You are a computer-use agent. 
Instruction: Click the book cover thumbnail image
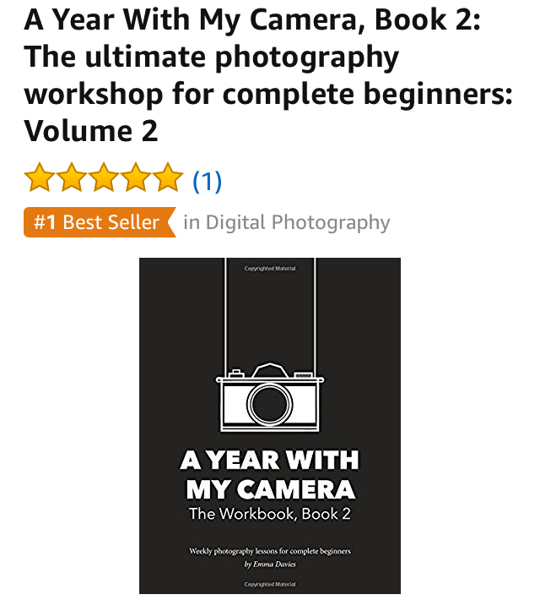(x=270, y=426)
